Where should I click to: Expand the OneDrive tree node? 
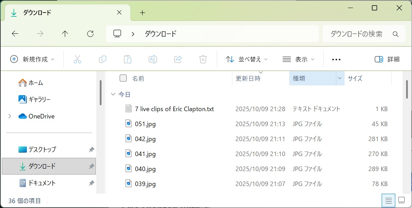click(x=10, y=116)
